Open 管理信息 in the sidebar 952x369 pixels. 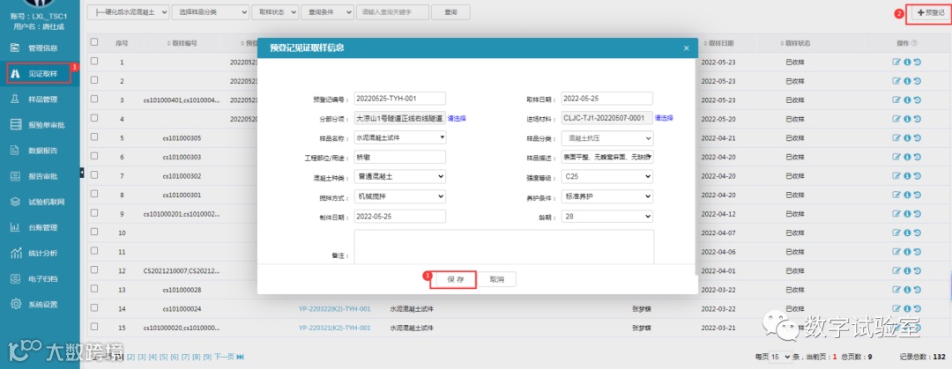click(40, 48)
